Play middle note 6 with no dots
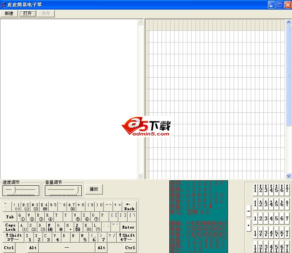292x253 pixels. tap(282, 218)
